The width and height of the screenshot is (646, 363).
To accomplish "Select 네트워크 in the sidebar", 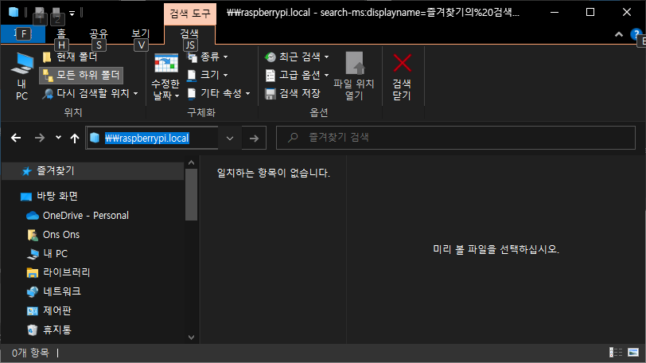I will coord(61,291).
